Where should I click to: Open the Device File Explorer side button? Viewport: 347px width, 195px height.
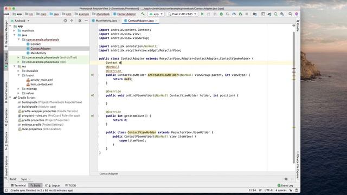(298, 165)
